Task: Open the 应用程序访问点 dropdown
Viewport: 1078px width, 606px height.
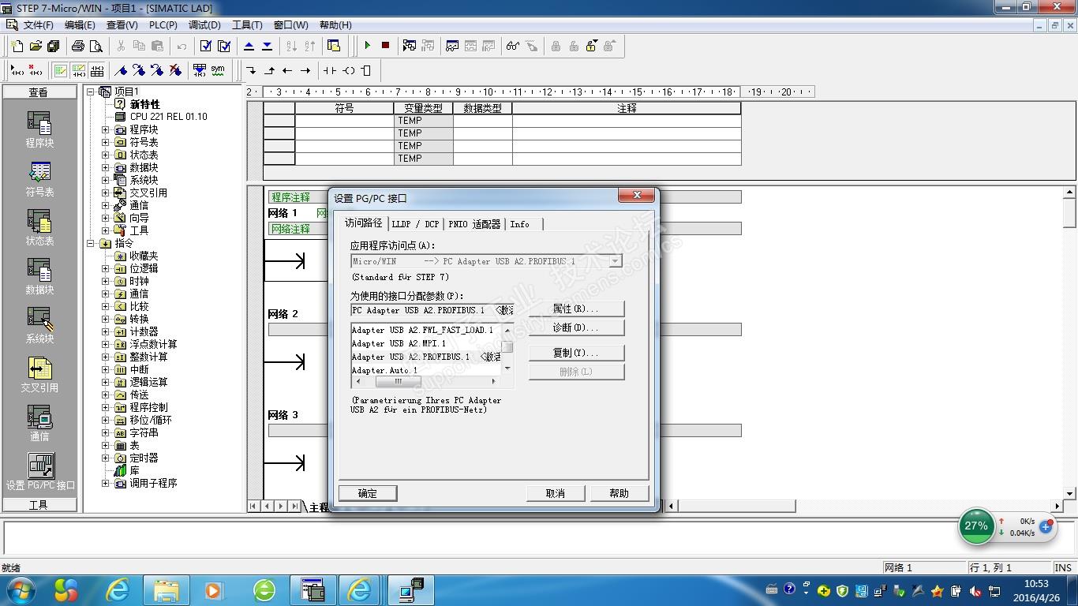Action: [615, 261]
